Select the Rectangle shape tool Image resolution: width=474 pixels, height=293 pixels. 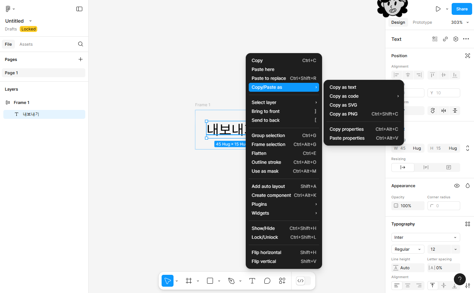(x=210, y=281)
